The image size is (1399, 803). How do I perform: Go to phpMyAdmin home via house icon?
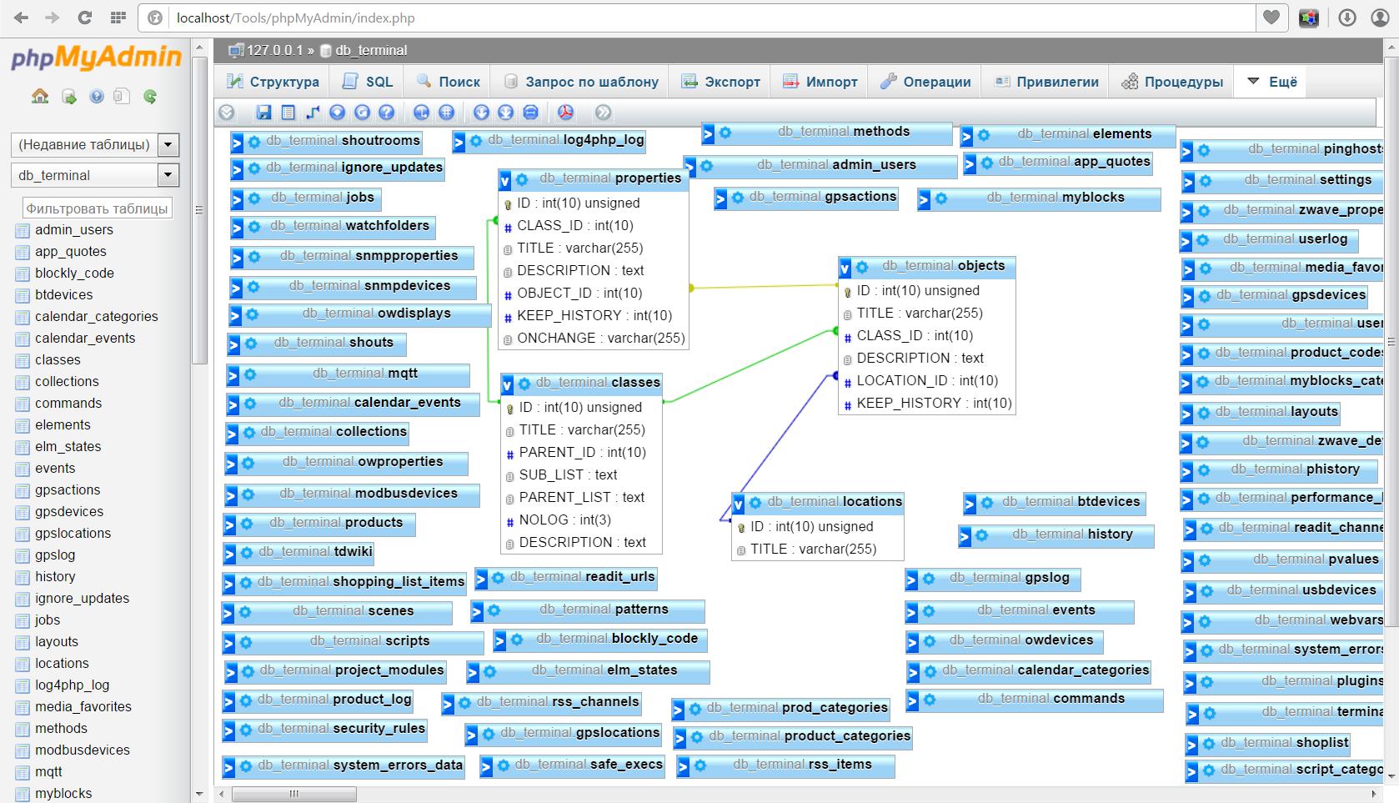pyautogui.click(x=40, y=97)
